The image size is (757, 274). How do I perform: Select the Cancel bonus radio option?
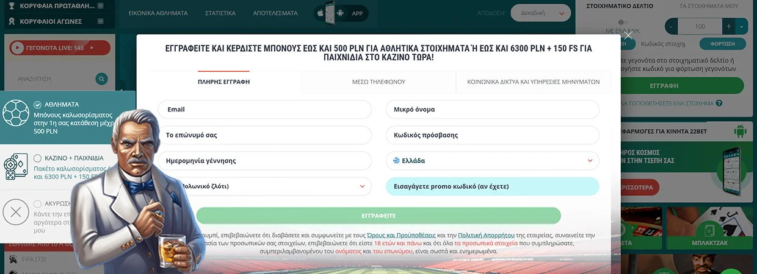38,204
